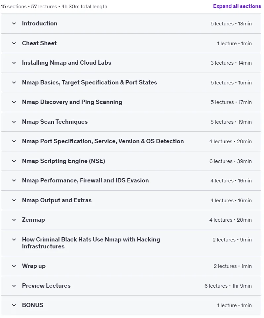Click 6 lectures • 1hr 9min label

[x=228, y=286]
